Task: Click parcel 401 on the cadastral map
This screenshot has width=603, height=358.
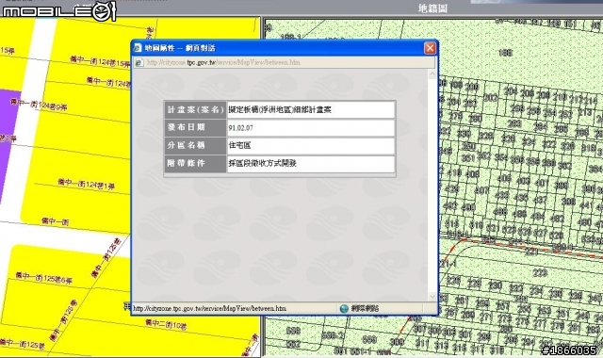Action: 541,182
